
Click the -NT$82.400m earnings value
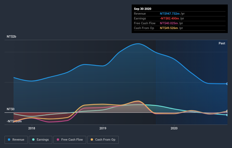[170, 18]
